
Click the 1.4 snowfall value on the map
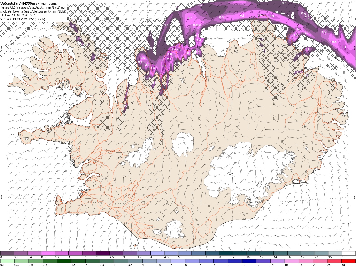(199, 41)
